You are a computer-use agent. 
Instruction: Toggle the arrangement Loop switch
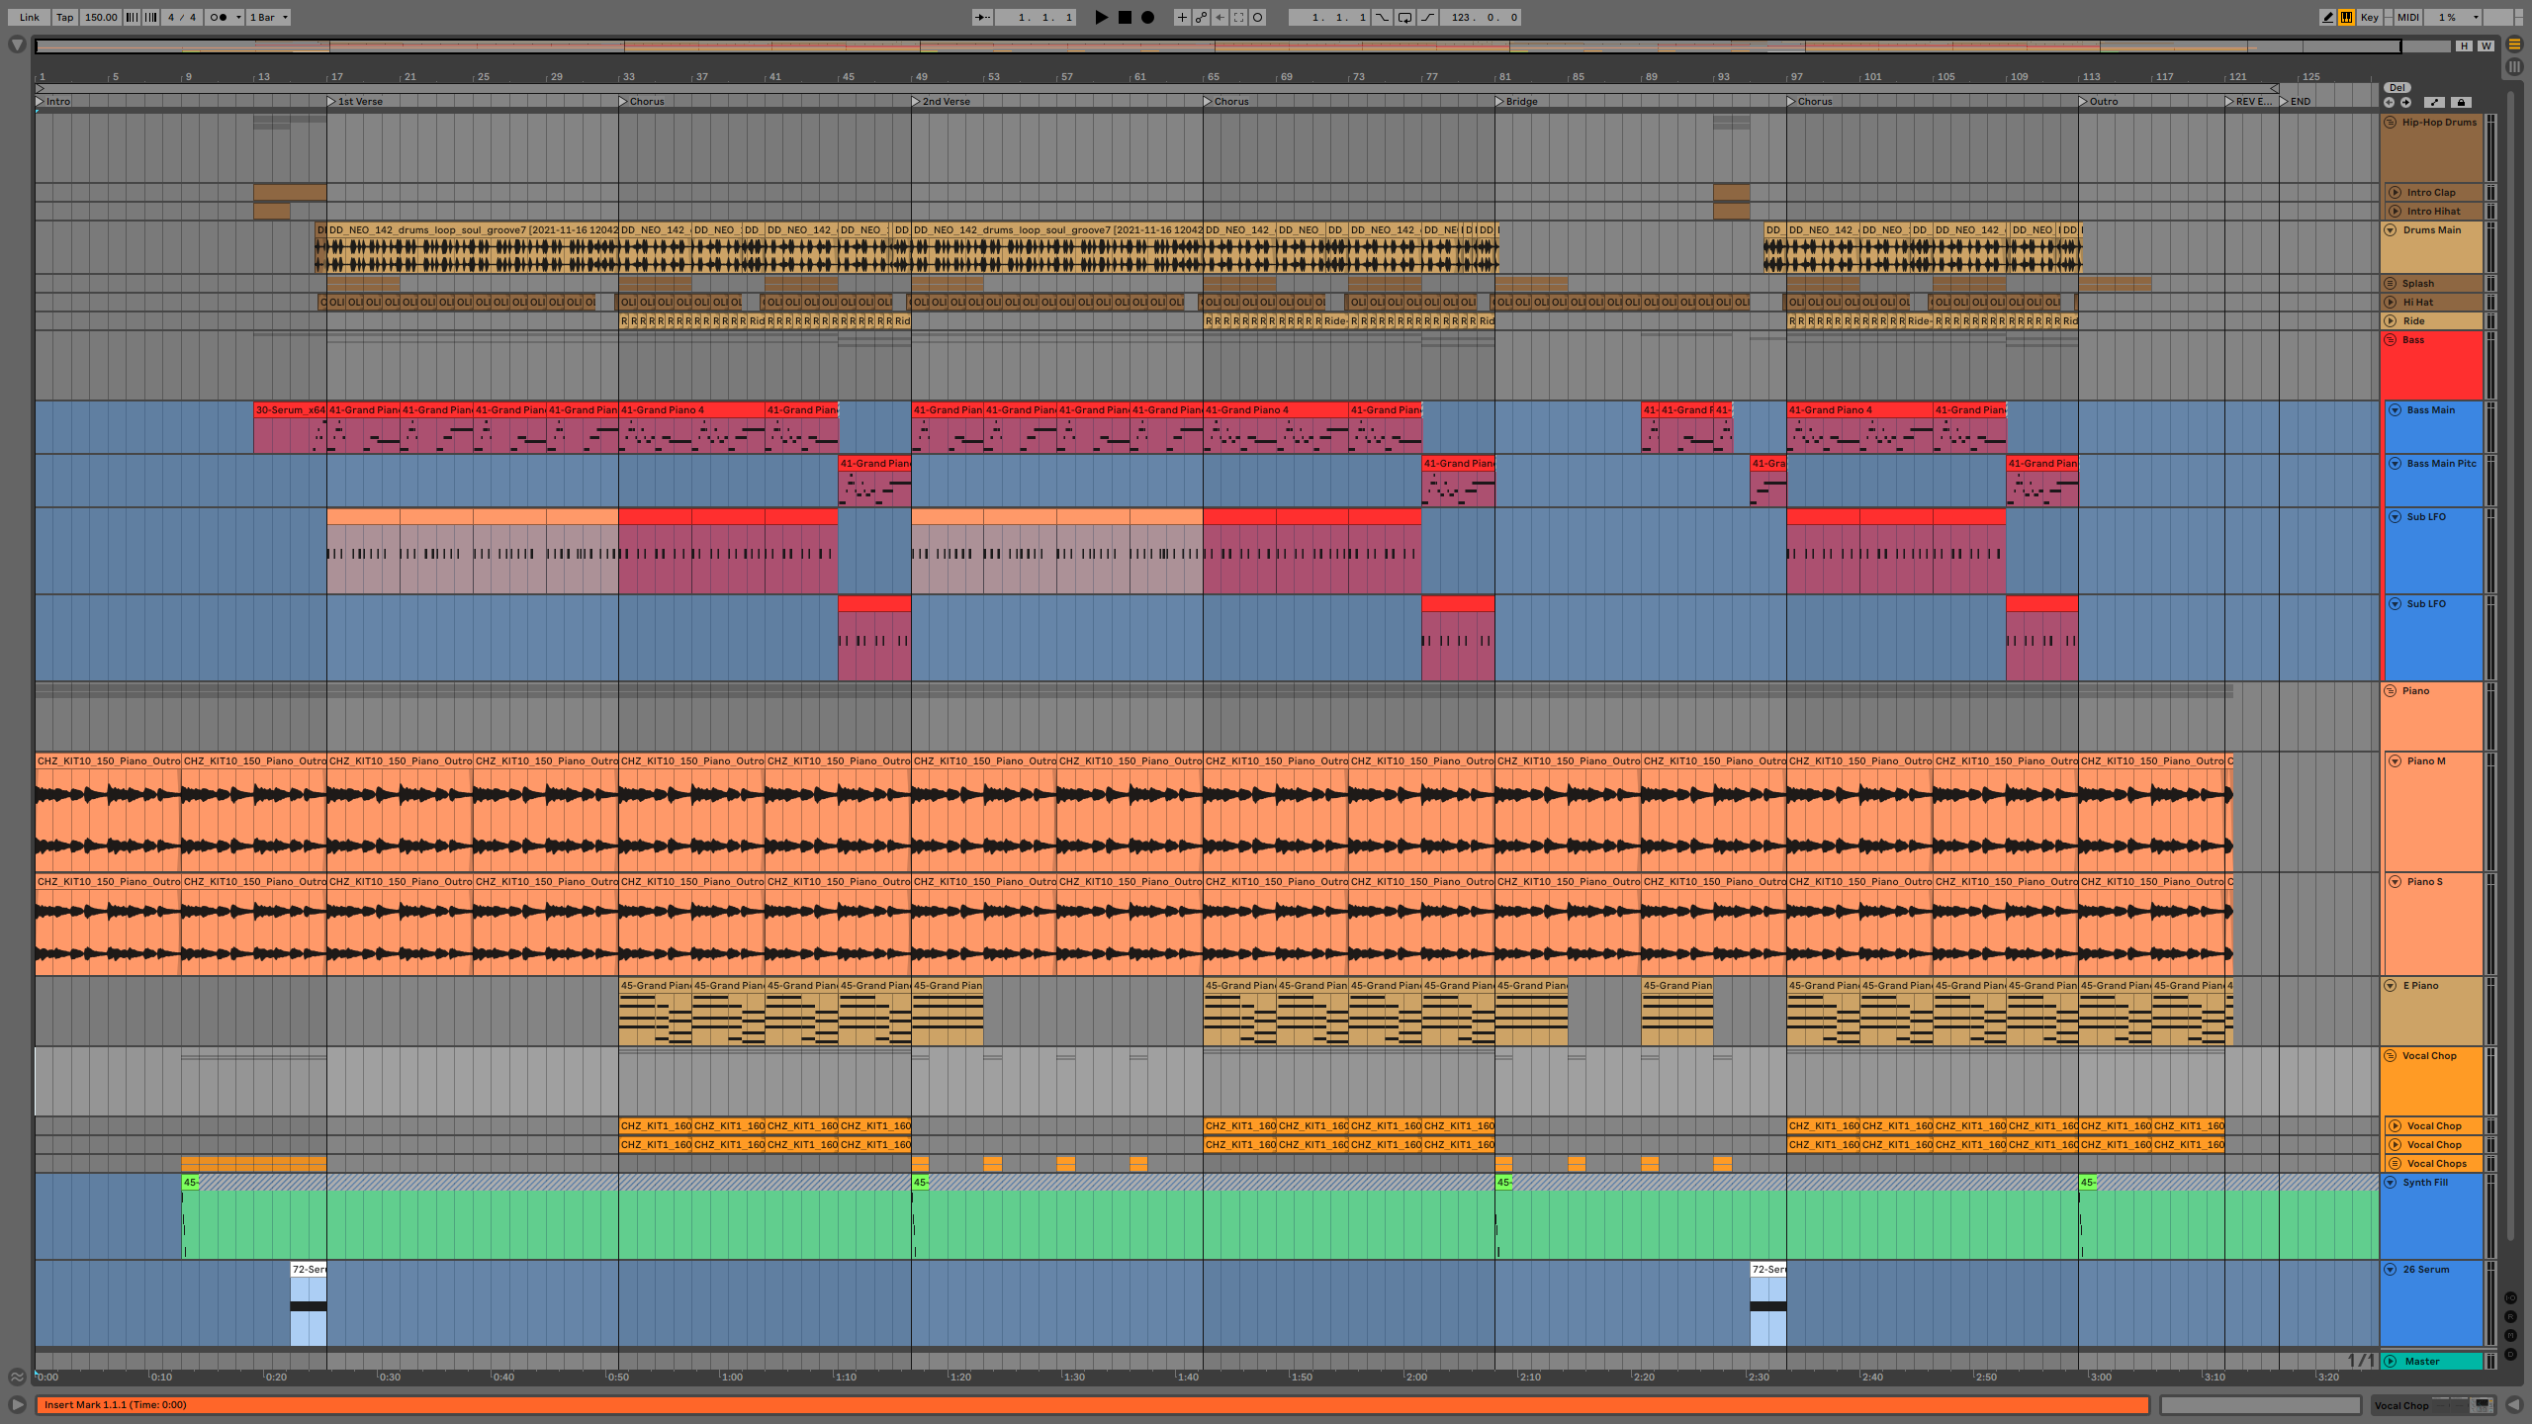[x=1404, y=17]
